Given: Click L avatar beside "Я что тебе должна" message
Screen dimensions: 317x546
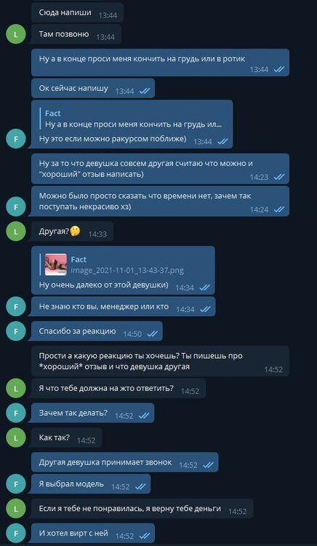Looking at the screenshot, I should tap(16, 388).
